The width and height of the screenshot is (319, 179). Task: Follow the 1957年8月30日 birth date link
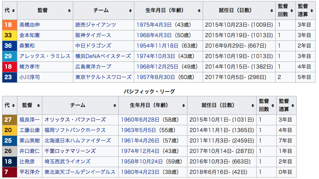tap(156, 77)
